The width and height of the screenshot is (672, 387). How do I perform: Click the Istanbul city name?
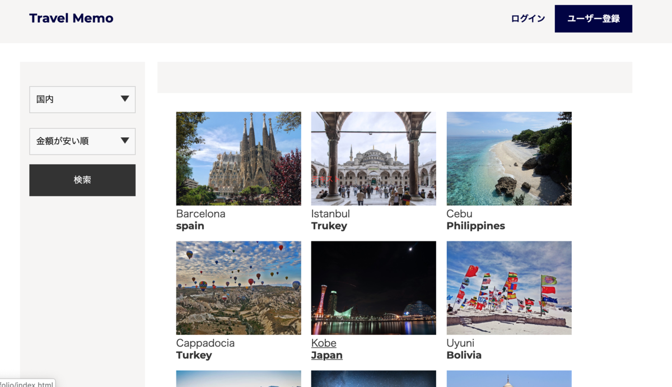[x=330, y=214]
